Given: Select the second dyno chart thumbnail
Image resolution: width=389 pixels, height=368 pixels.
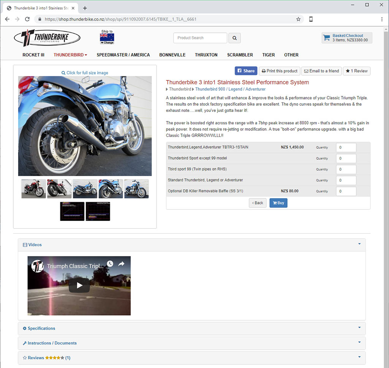Looking at the screenshot, I should (x=98, y=211).
